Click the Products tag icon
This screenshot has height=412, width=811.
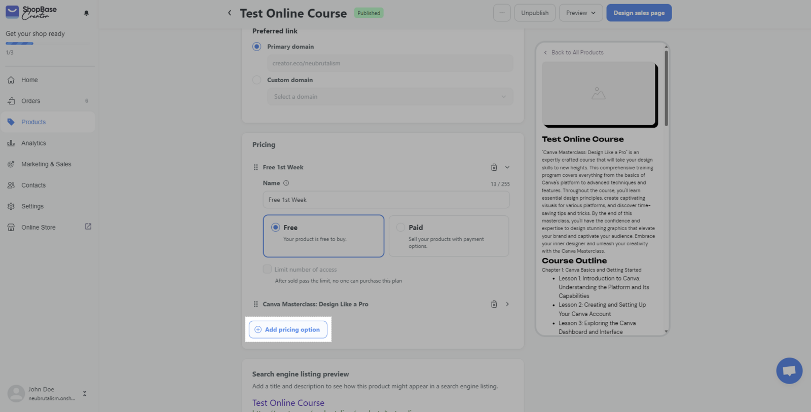[11, 122]
